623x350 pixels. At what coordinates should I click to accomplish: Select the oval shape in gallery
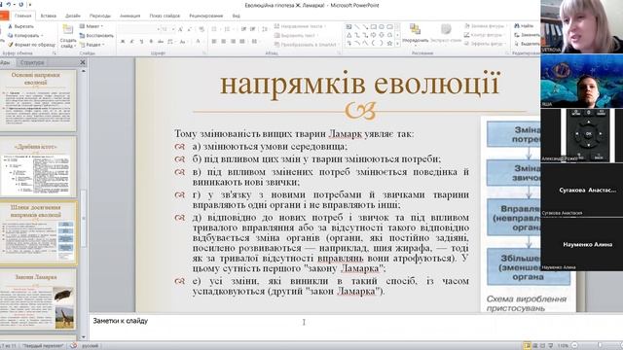pyautogui.click(x=382, y=27)
